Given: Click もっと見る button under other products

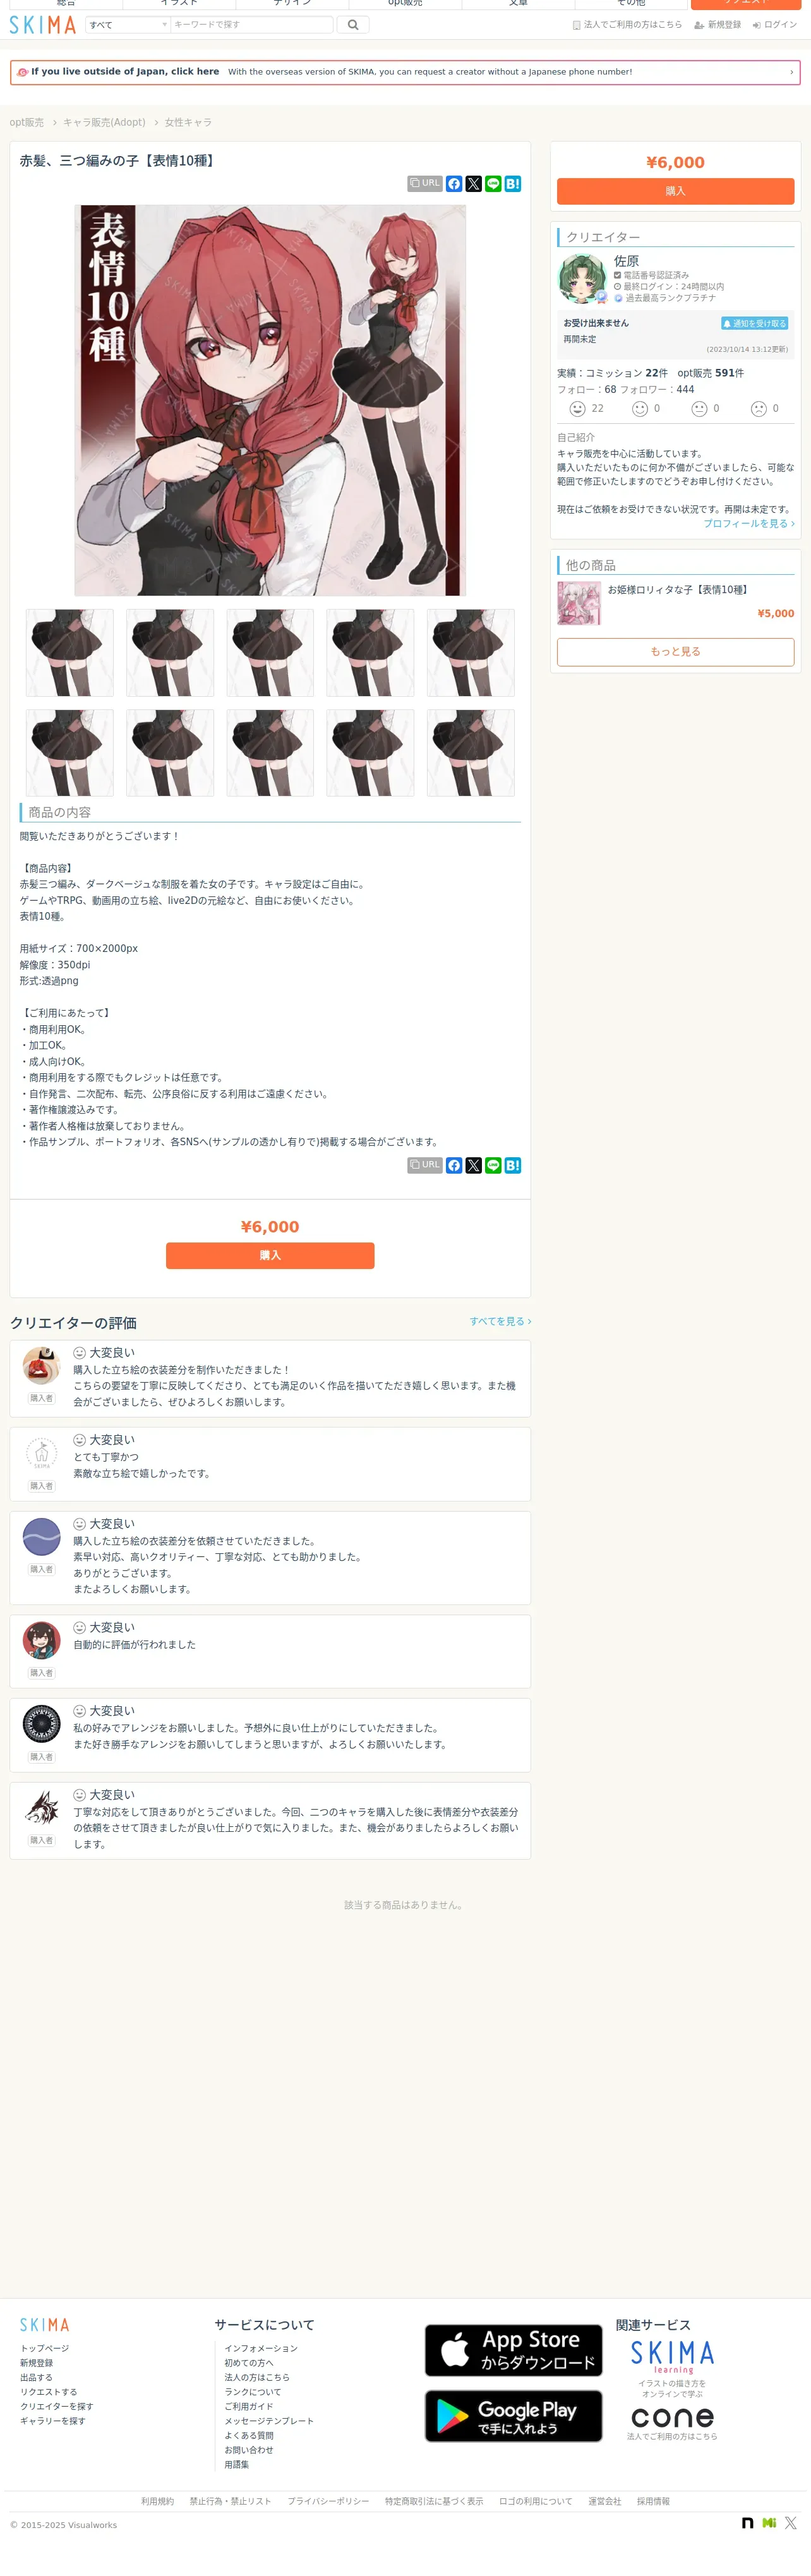Looking at the screenshot, I should pos(675,652).
